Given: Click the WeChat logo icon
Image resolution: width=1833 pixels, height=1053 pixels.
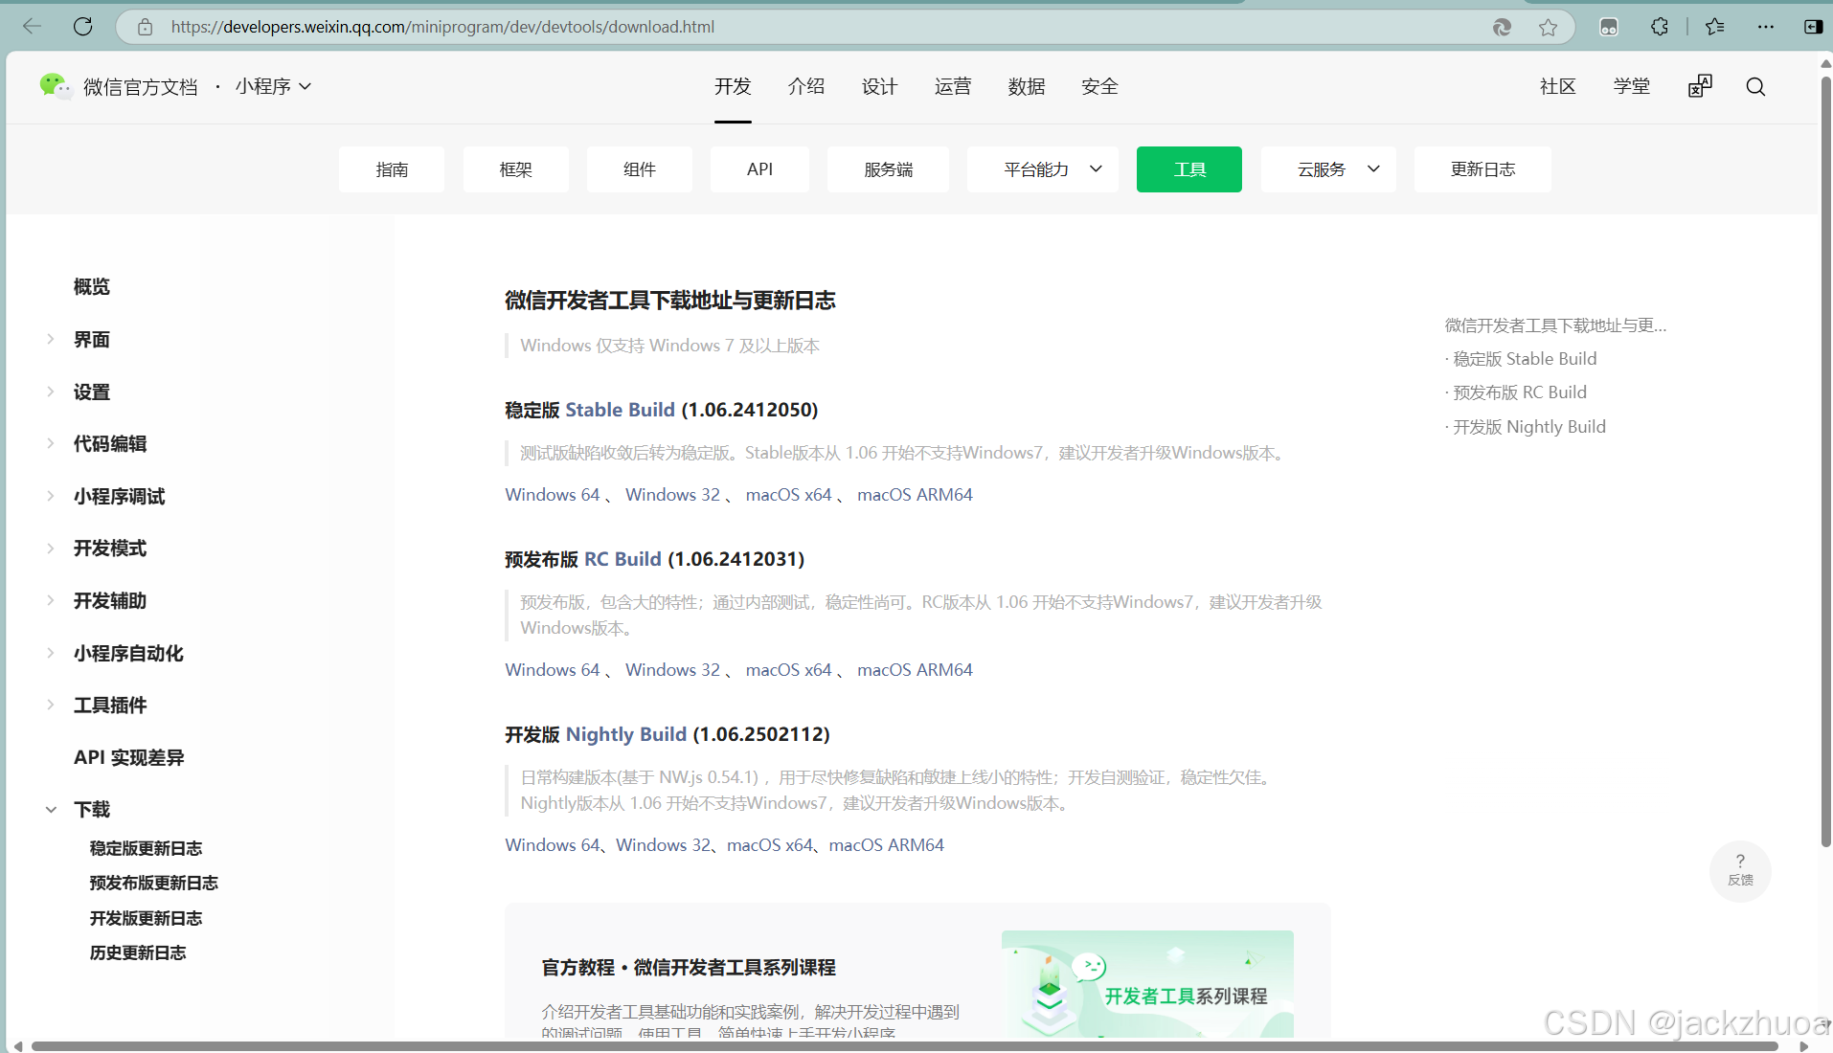Looking at the screenshot, I should (x=56, y=86).
